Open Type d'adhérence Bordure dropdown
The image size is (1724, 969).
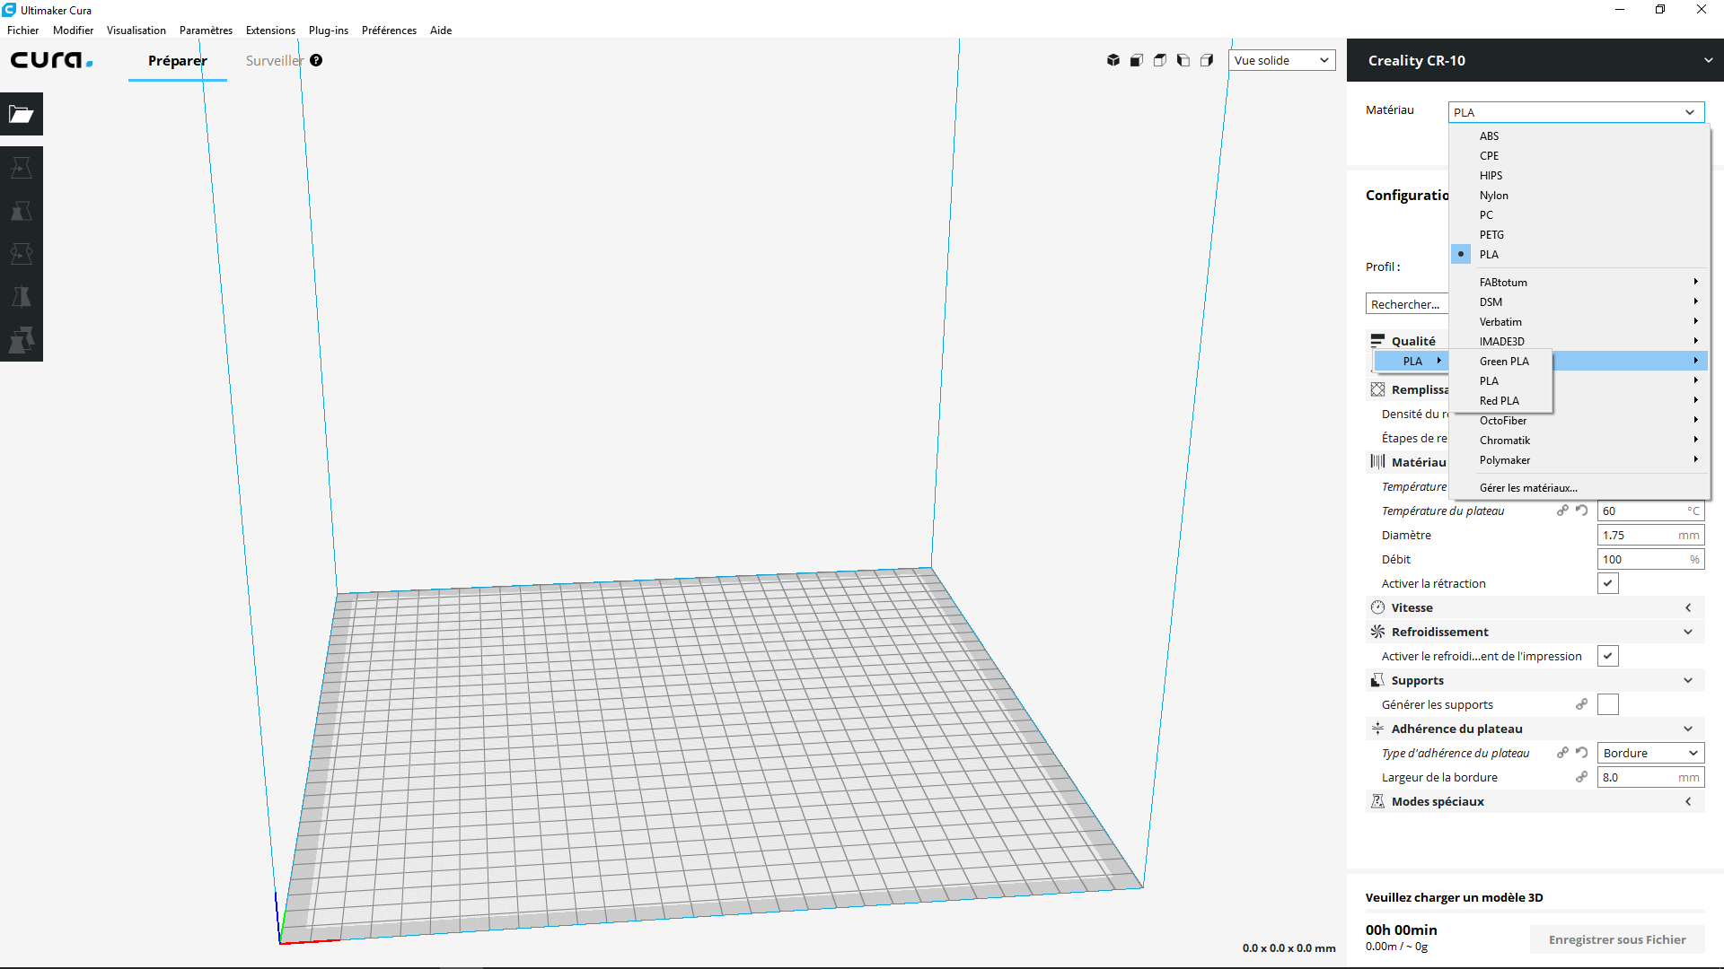pyautogui.click(x=1649, y=753)
